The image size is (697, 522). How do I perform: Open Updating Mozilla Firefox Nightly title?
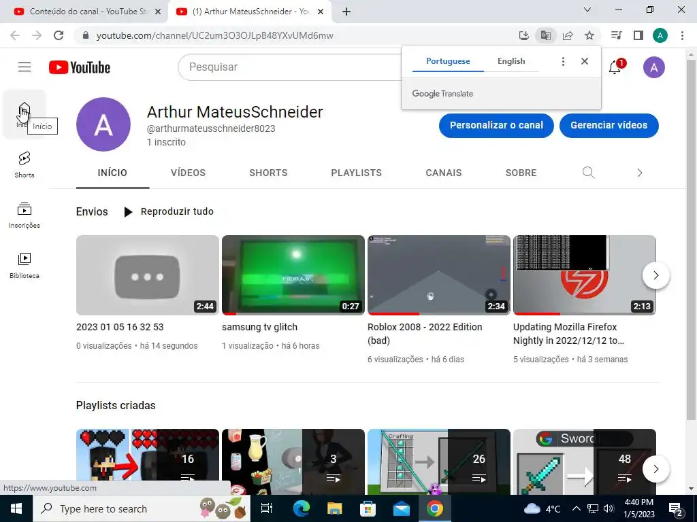coord(568,334)
